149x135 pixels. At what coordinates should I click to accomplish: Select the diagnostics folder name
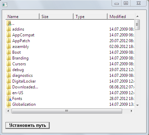[22, 75]
